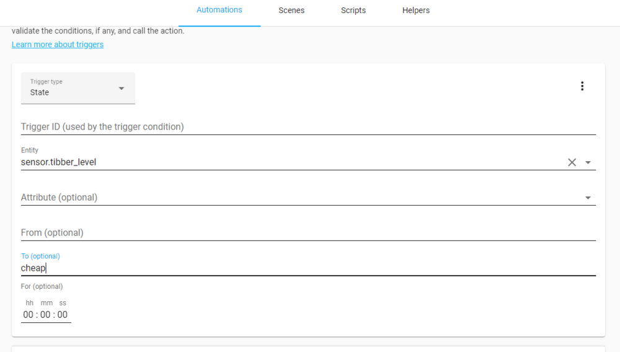Switch to the Automations tab

click(x=219, y=11)
